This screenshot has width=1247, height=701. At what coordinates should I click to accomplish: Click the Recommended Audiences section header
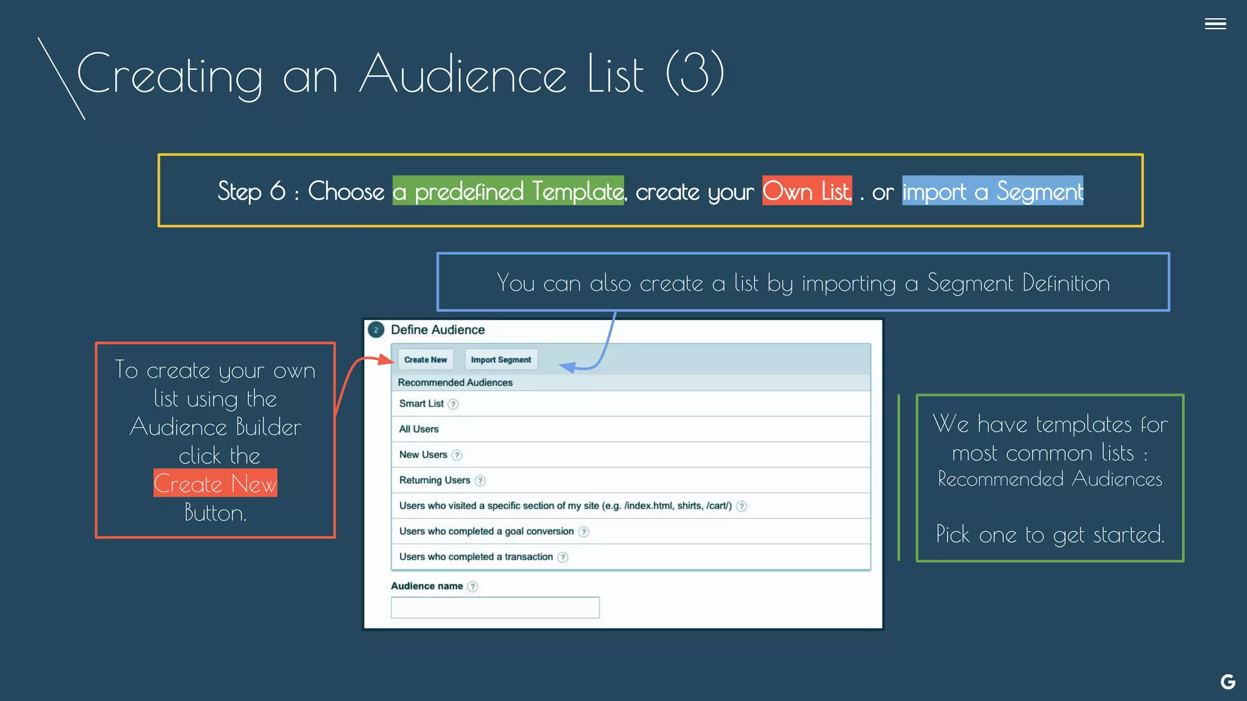[631, 382]
